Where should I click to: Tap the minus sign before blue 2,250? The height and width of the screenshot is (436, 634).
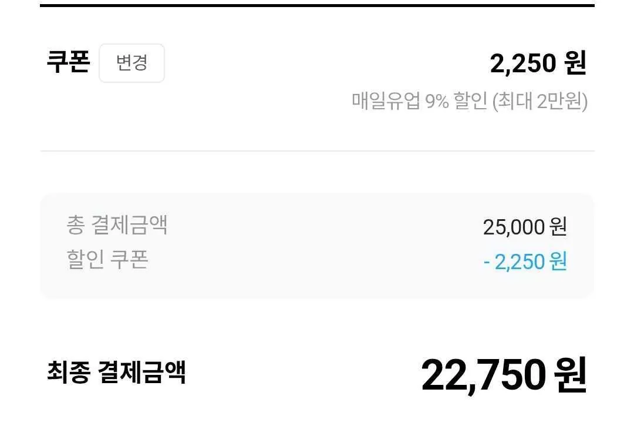coord(487,262)
